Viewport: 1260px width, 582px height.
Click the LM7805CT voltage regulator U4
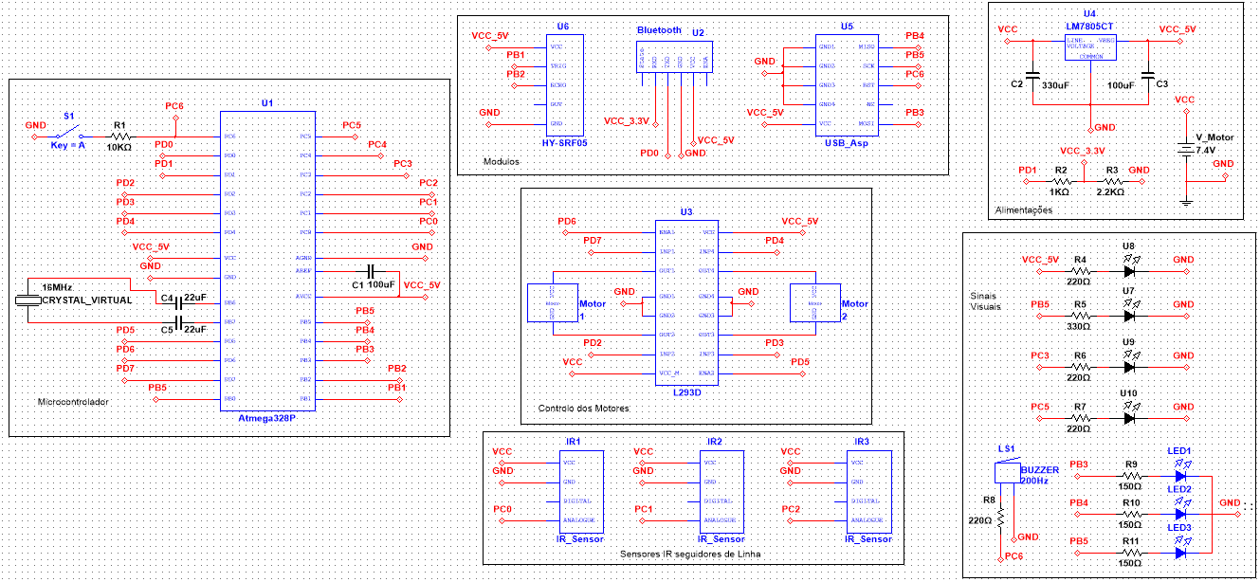tap(1090, 47)
